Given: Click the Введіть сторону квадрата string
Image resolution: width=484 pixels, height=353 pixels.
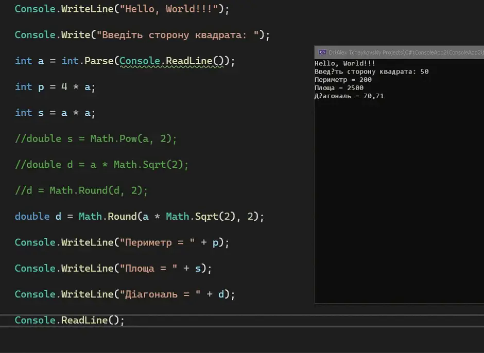Looking at the screenshot, I should [x=178, y=35].
